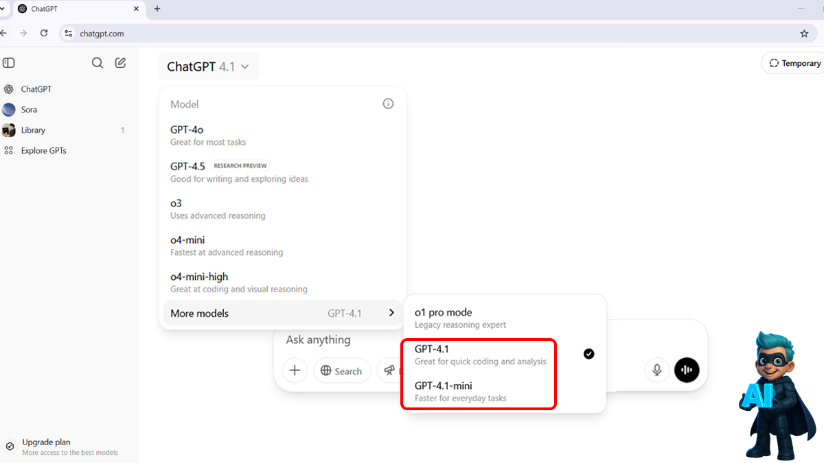Reload the chatgpt.com page
824x463 pixels.
click(x=44, y=33)
